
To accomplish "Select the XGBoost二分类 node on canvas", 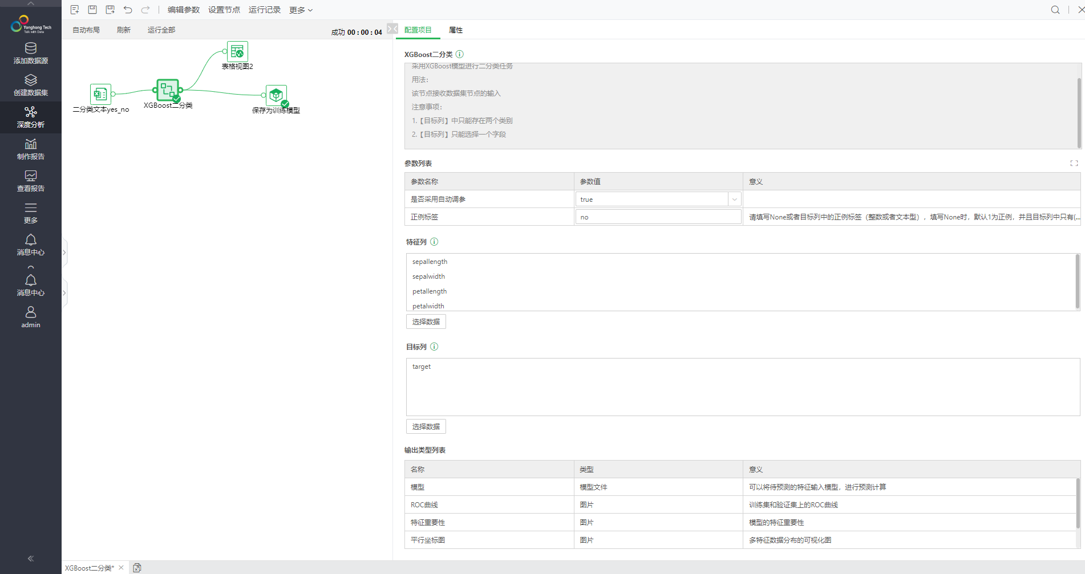I will click(x=168, y=90).
